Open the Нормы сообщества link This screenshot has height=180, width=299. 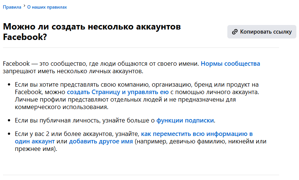pyautogui.click(x=230, y=63)
